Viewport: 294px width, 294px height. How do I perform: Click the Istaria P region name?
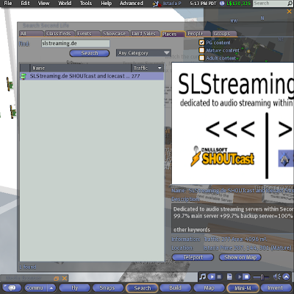click(x=172, y=4)
